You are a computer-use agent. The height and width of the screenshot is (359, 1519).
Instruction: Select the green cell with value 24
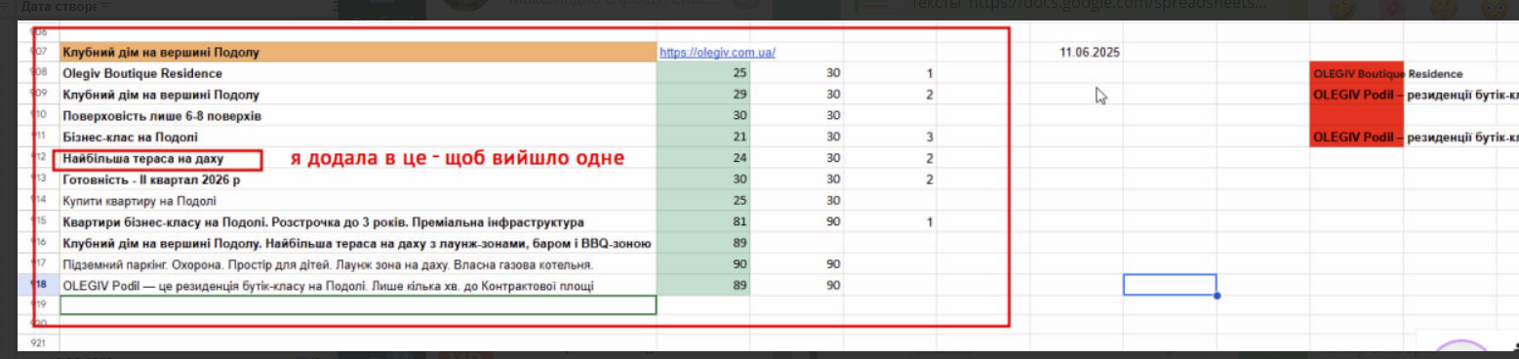[x=703, y=158]
